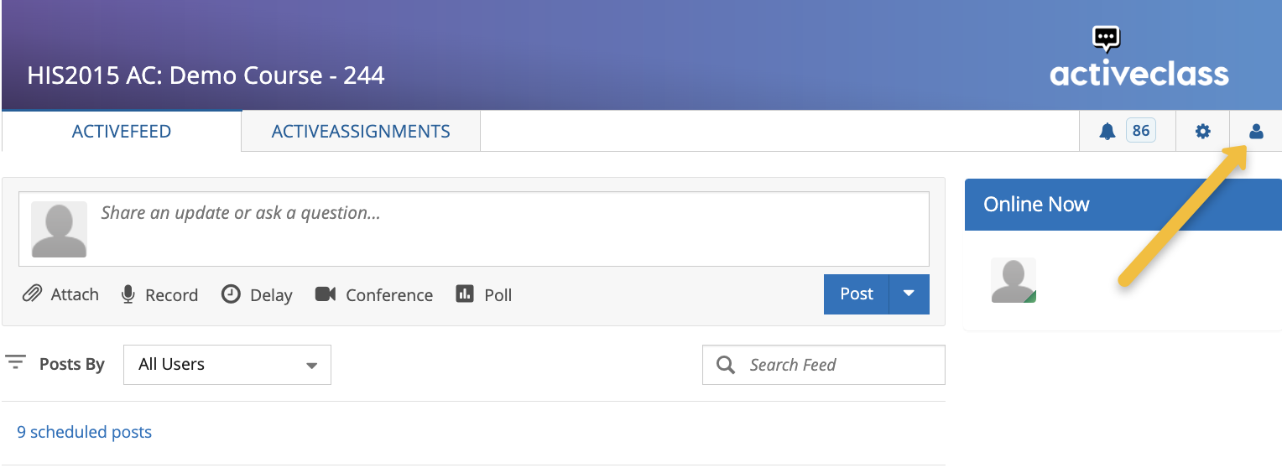This screenshot has height=473, width=1282.
Task: Click the online user avatar thumbnail
Action: (1014, 280)
